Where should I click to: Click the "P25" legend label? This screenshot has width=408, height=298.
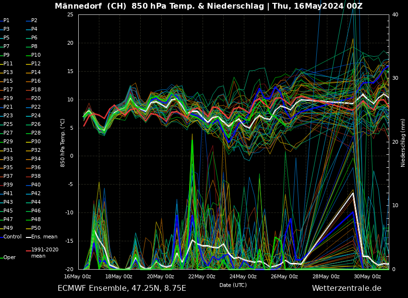[x=8, y=124]
